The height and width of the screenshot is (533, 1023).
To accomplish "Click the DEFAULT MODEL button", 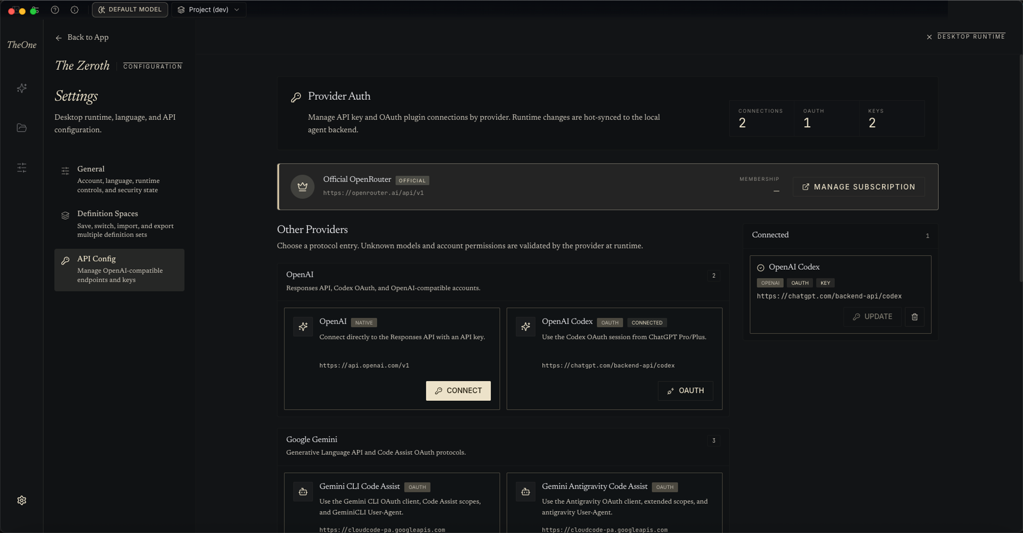I will pos(130,10).
